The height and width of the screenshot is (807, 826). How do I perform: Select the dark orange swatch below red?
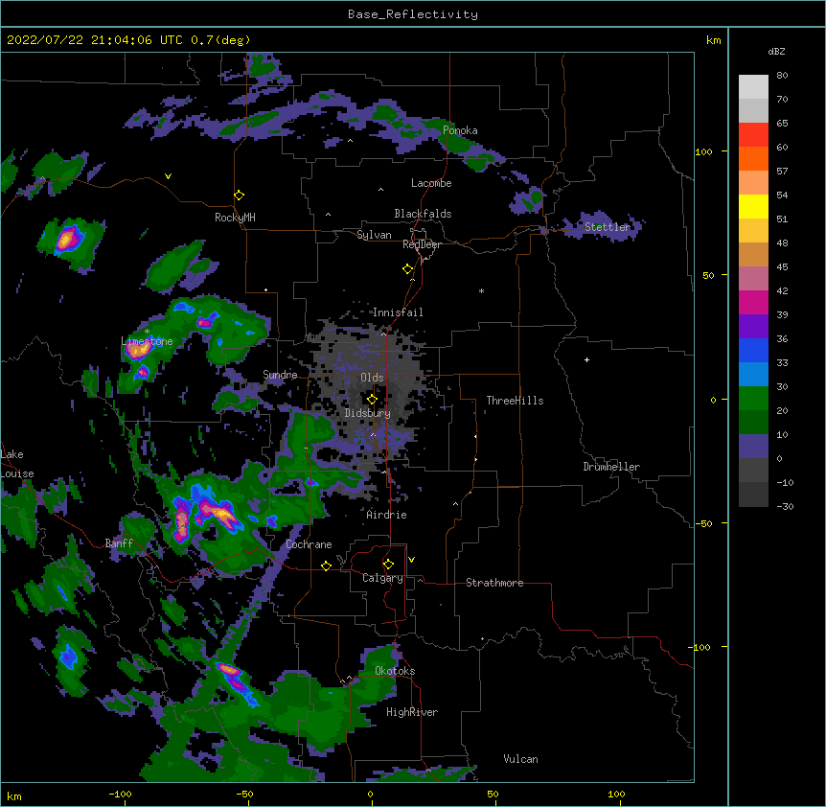753,158
